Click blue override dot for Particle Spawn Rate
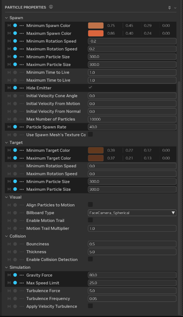Image resolution: width=183 pixels, height=317 pixels. (15, 127)
